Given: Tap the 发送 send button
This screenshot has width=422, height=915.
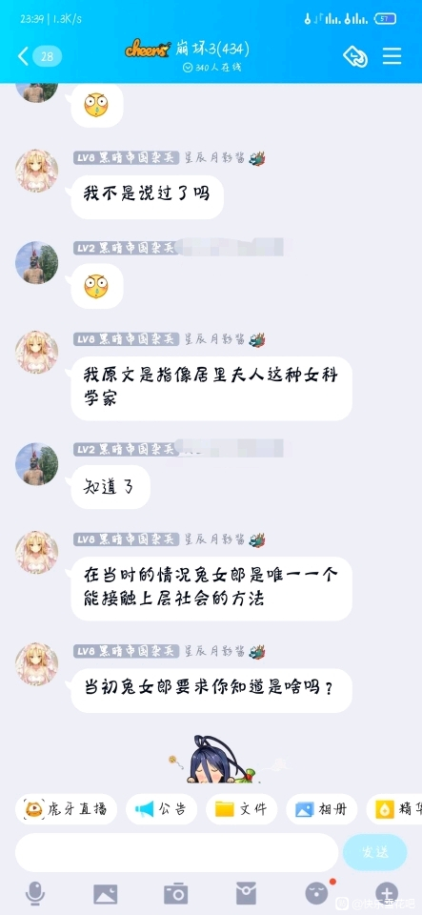Looking at the screenshot, I should tap(374, 852).
